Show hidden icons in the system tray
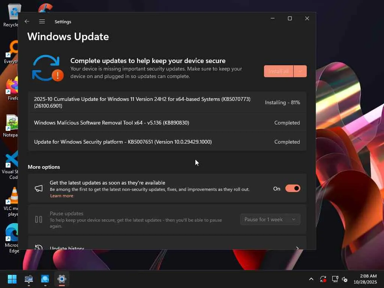 [311, 279]
